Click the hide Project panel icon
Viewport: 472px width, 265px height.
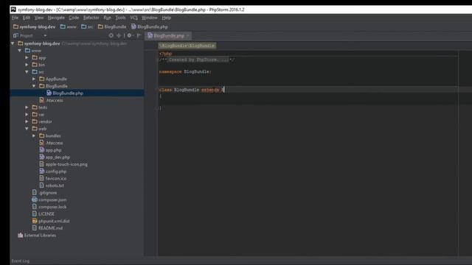[x=139, y=35]
